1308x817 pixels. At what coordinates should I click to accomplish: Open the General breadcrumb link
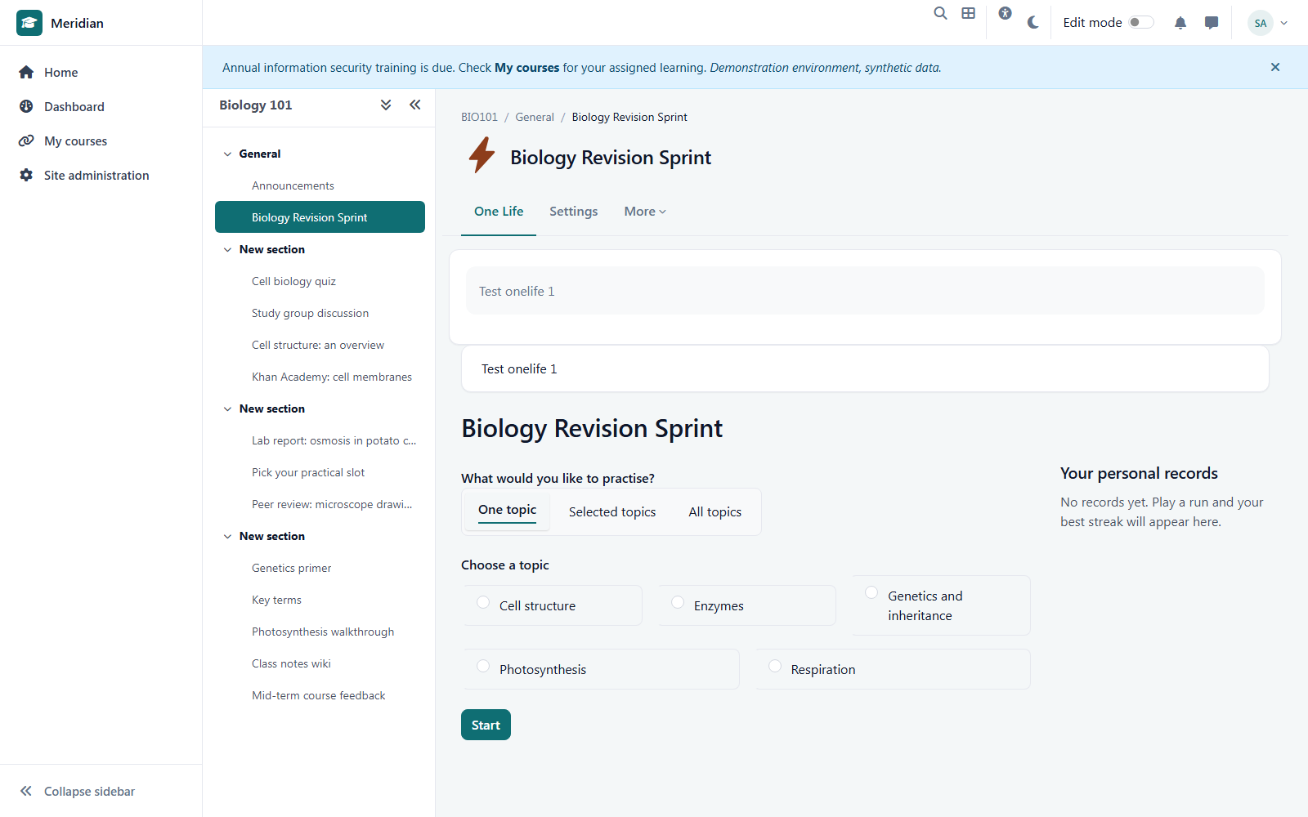point(535,117)
